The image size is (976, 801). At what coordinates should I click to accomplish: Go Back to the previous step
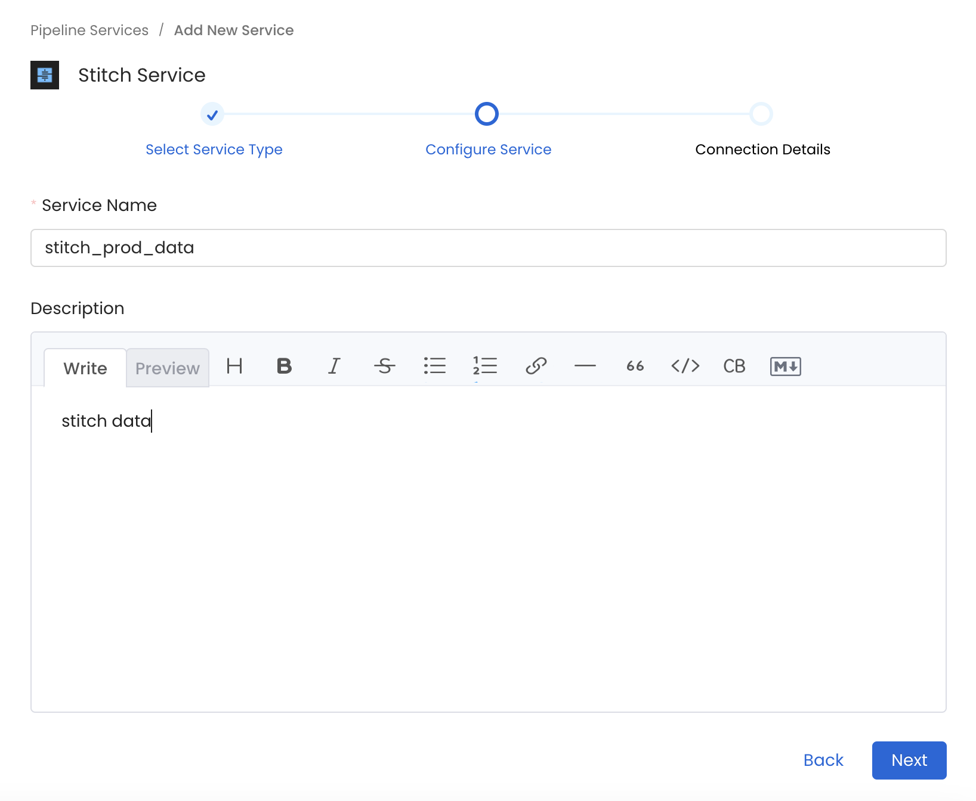[x=823, y=760]
